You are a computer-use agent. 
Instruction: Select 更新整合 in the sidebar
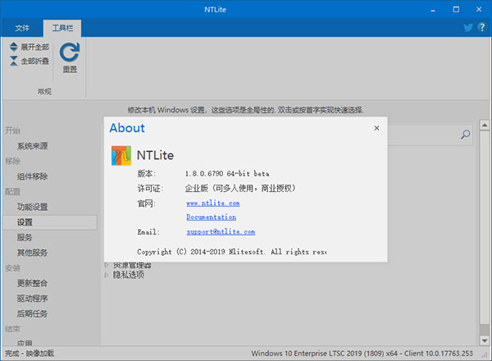click(33, 283)
